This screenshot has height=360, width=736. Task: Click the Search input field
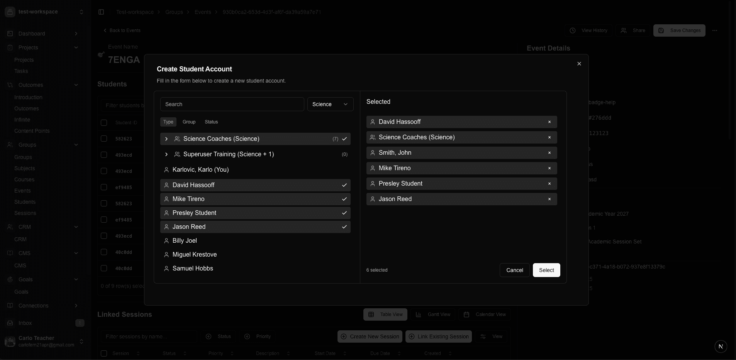tap(232, 104)
